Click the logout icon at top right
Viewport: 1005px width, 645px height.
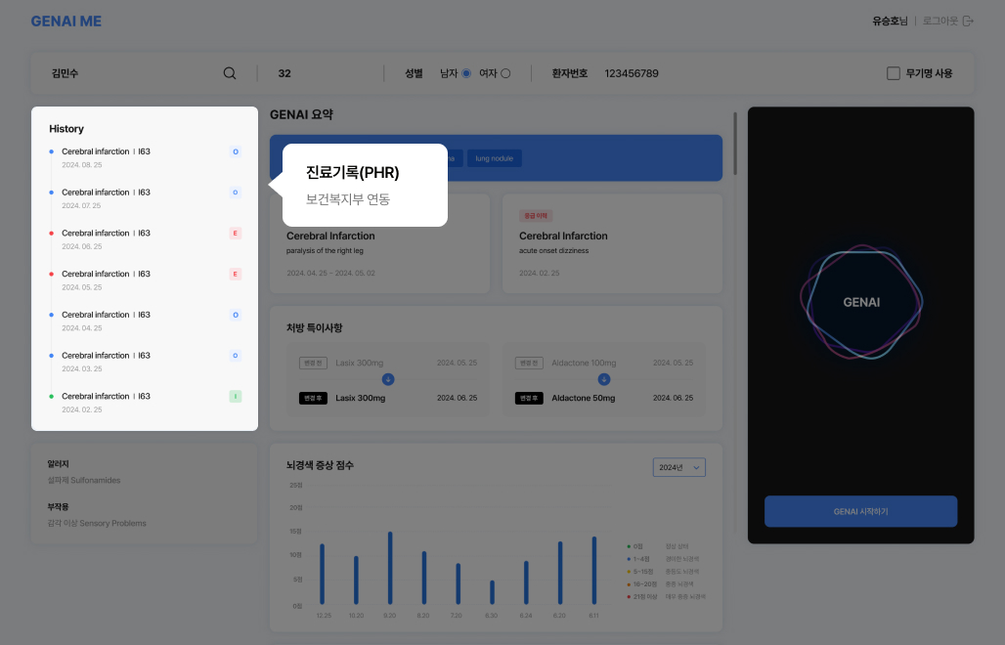point(968,21)
